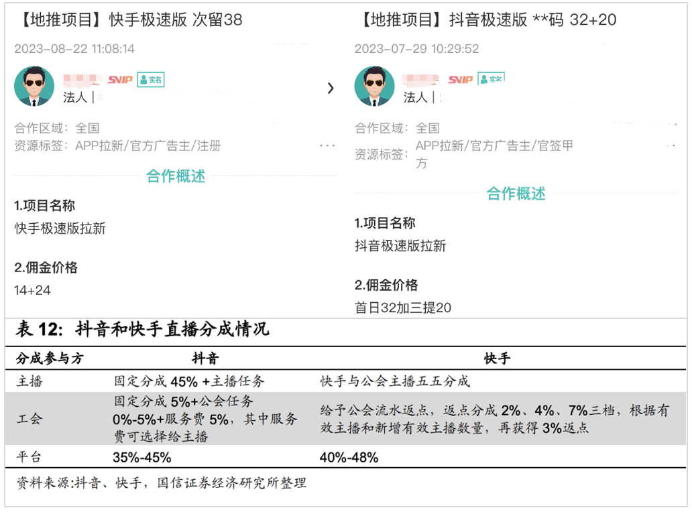Open the three-dot more menu beside 资源标签
Image resolution: width=692 pixels, height=512 pixels.
click(327, 145)
